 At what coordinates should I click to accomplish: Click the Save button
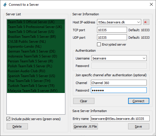[139, 126]
